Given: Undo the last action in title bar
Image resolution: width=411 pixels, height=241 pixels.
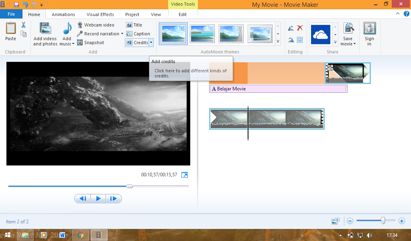Looking at the screenshot, I should pyautogui.click(x=25, y=4).
